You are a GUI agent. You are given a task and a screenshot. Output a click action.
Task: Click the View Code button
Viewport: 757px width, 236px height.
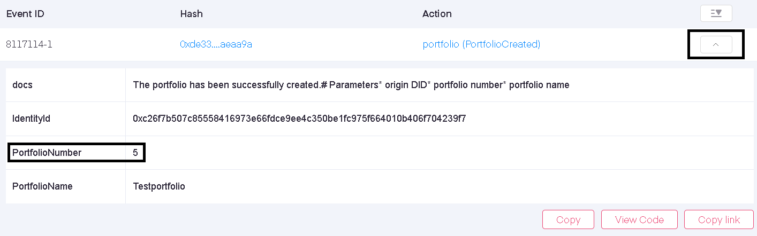click(639, 219)
